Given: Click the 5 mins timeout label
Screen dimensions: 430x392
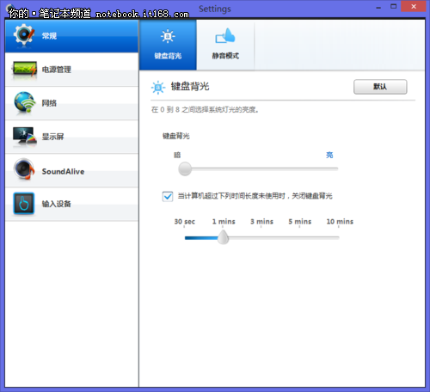Looking at the screenshot, I should 300,222.
